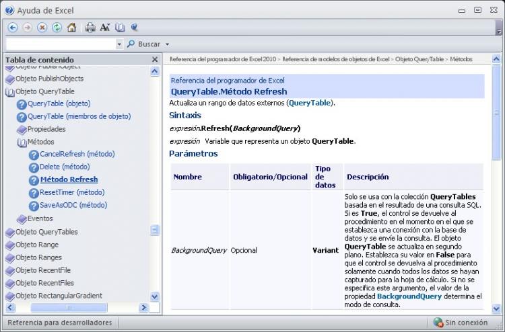Click the help icon beside QueryTable (objeto)
The width and height of the screenshot is (505, 332).
[22, 104]
